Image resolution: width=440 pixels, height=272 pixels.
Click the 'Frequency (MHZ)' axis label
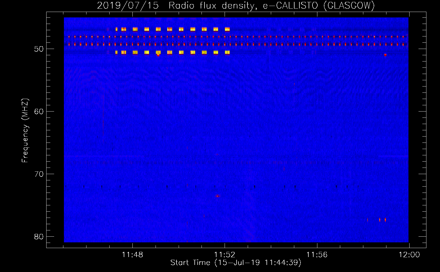(25, 131)
